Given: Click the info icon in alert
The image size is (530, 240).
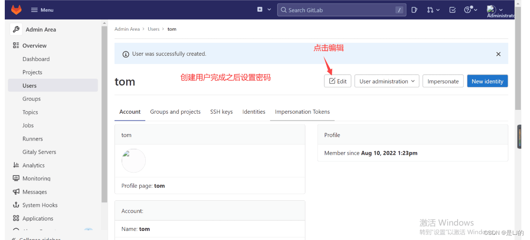Looking at the screenshot, I should [126, 54].
